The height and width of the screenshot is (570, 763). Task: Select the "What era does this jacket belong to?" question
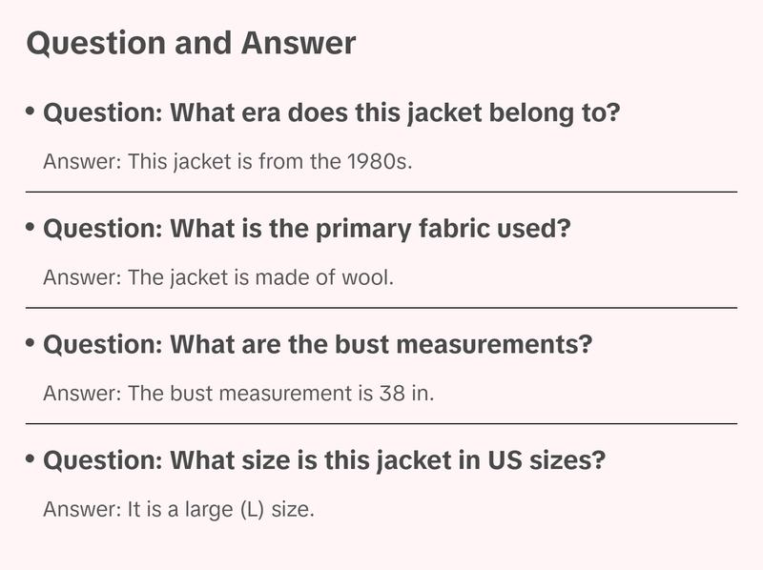[x=332, y=113]
